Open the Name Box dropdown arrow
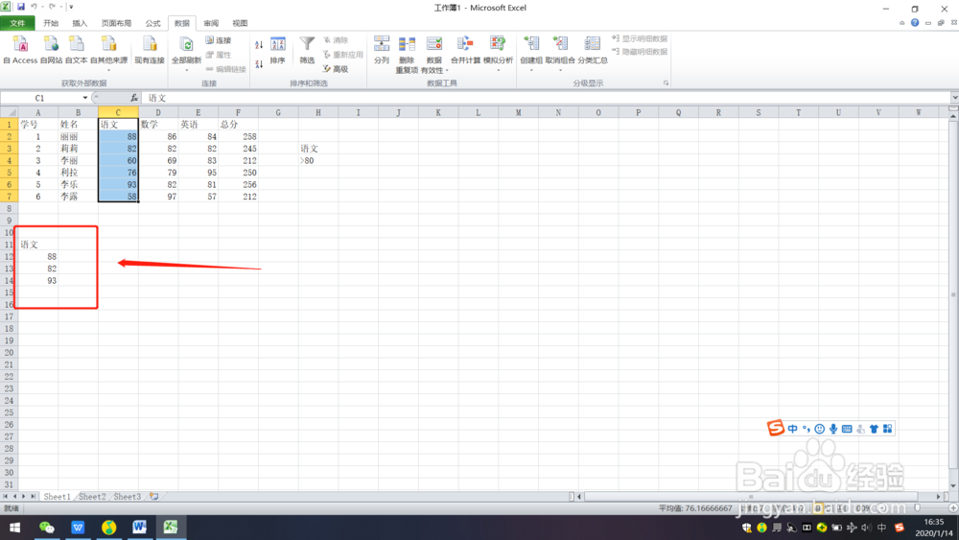The width and height of the screenshot is (959, 540). (x=85, y=98)
